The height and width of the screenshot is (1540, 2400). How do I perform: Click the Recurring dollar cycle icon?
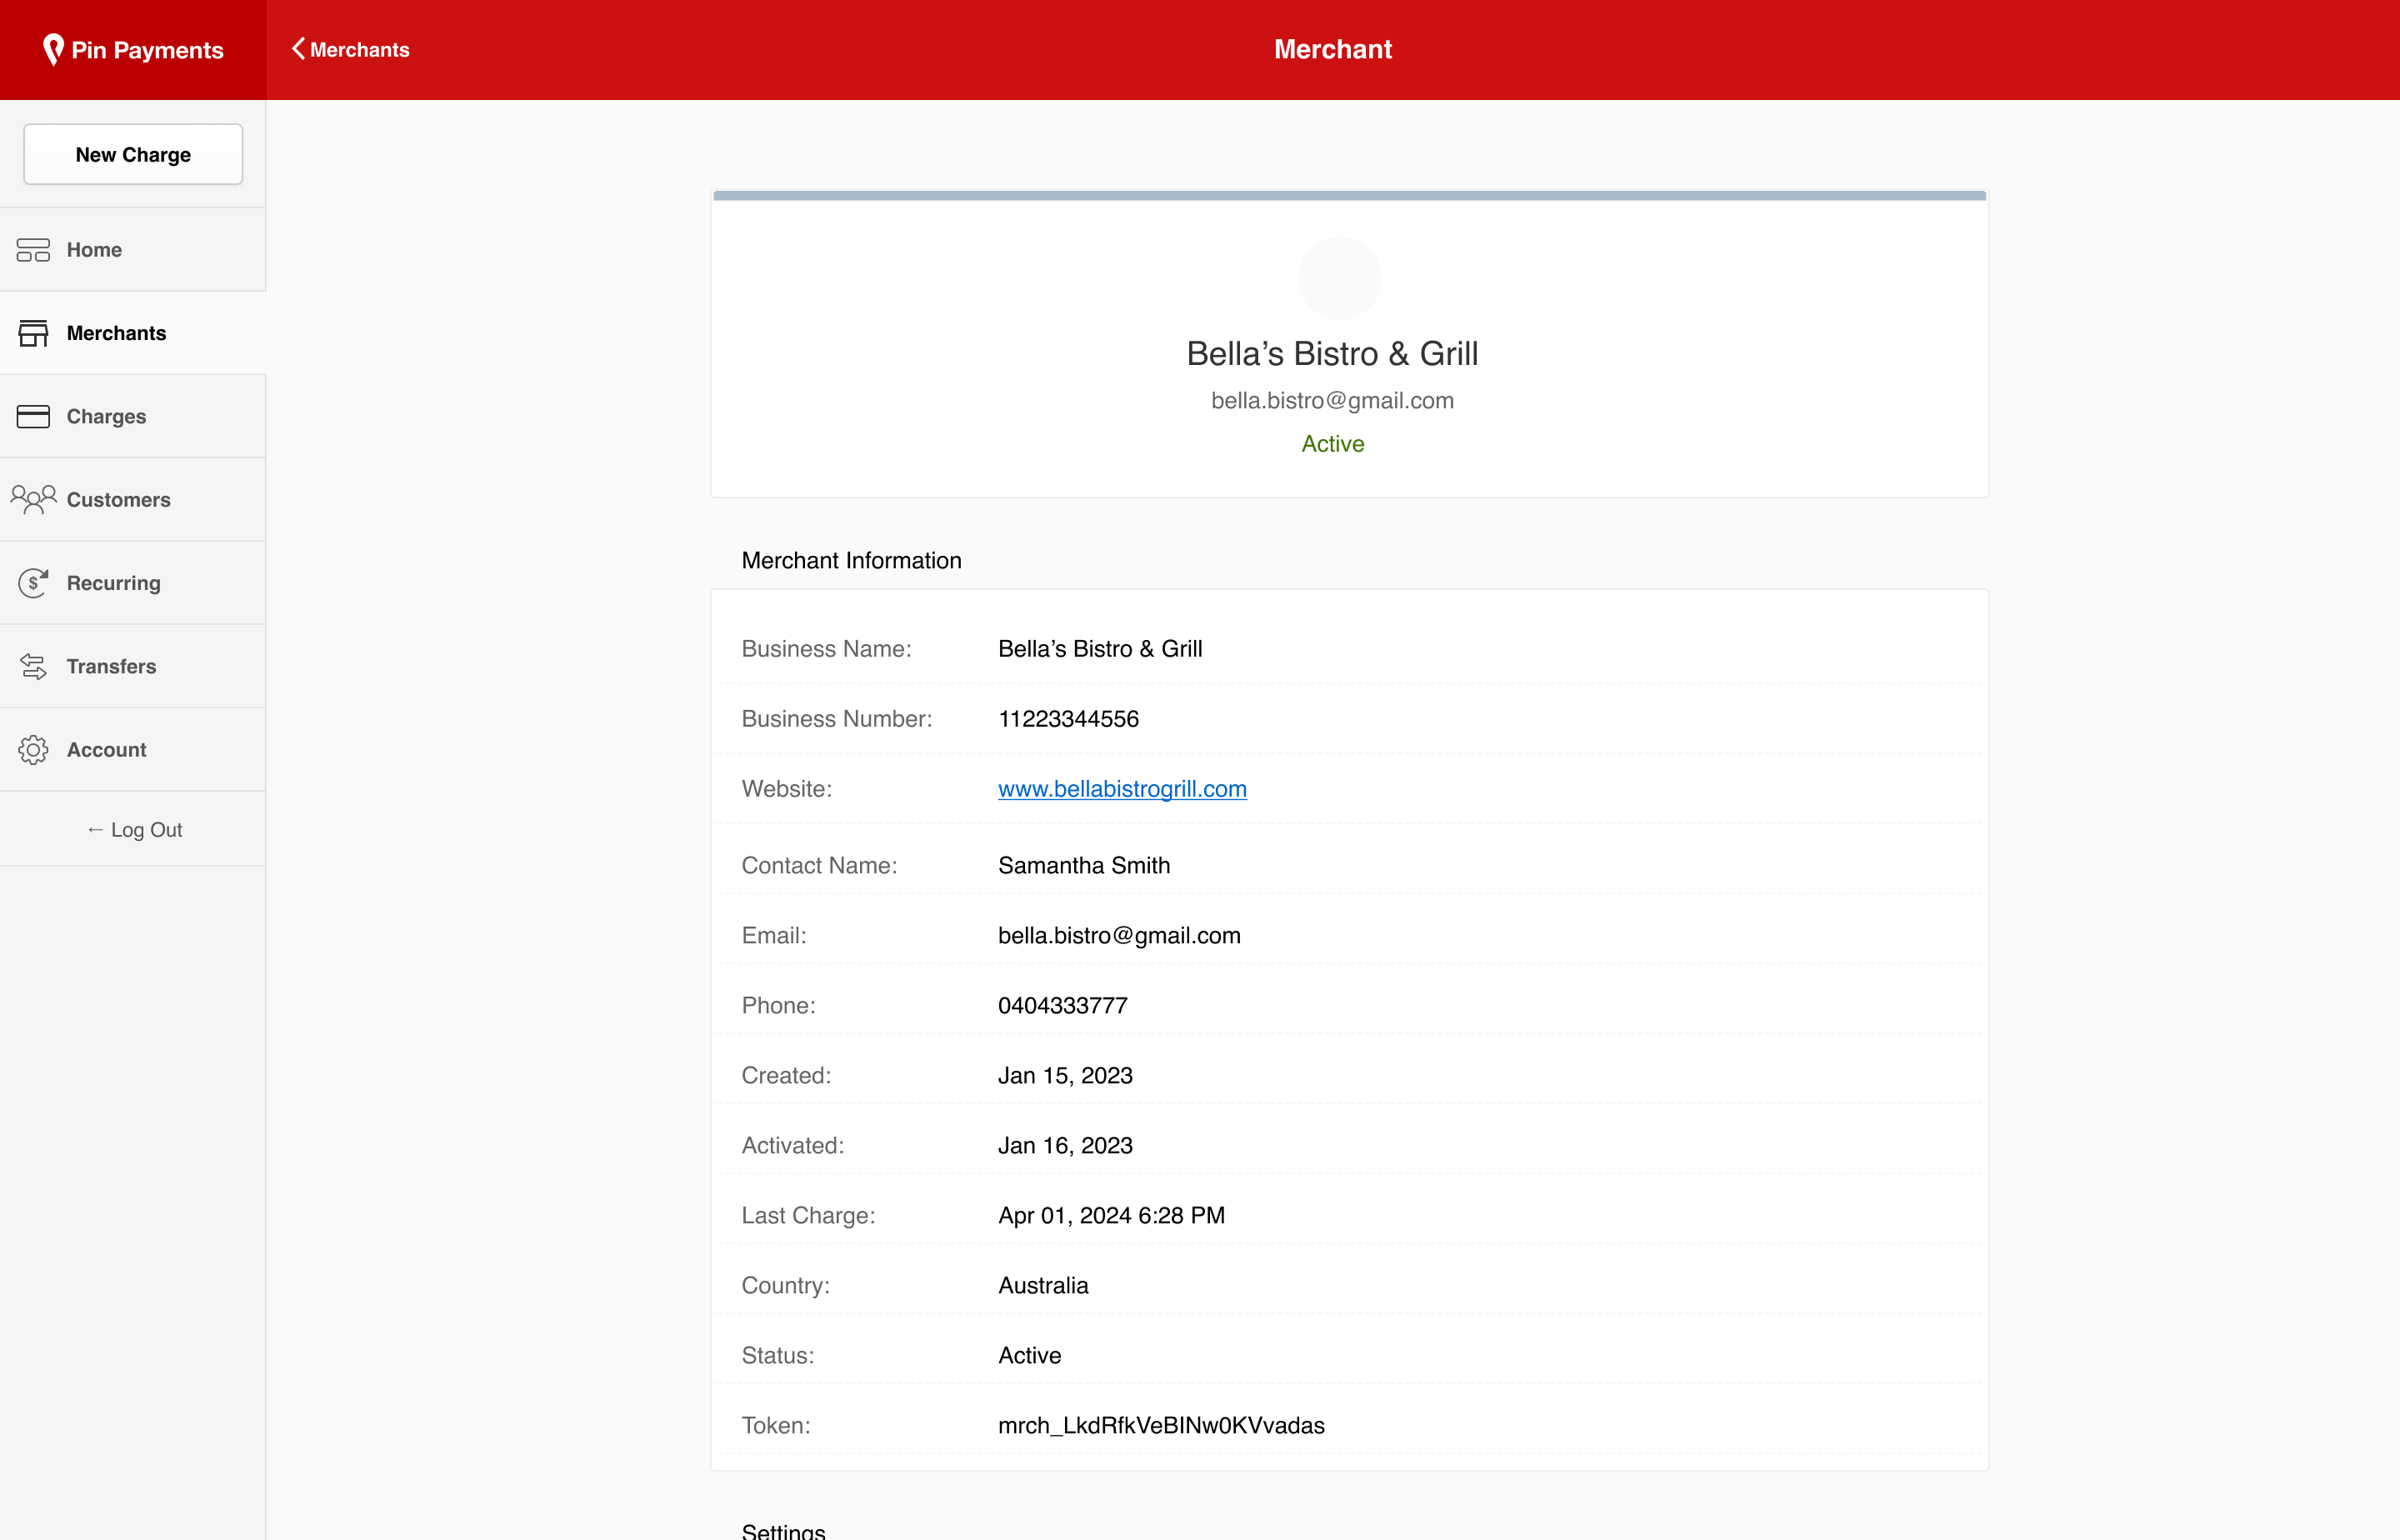[33, 582]
